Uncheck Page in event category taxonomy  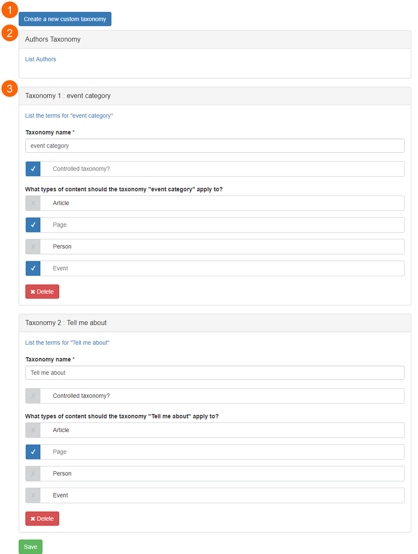[33, 225]
